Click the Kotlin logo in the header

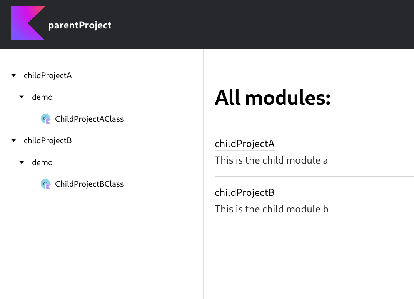click(28, 23)
